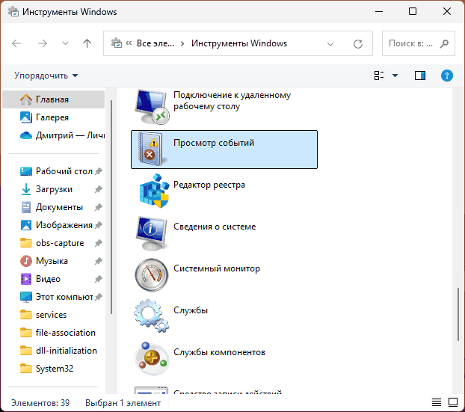The height and width of the screenshot is (412, 465).
Task: Click the pin icon next to Видео
Action: click(99, 279)
